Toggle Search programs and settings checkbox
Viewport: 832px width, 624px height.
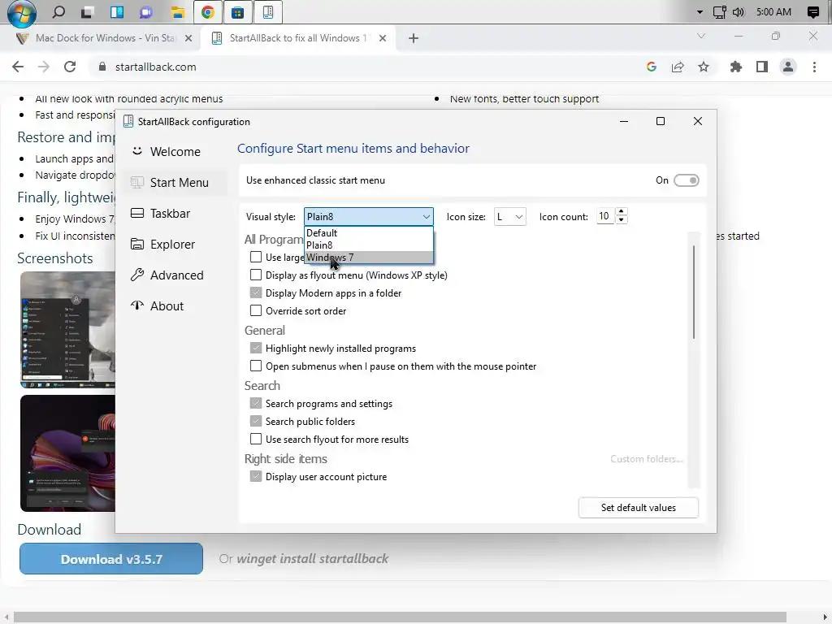(256, 403)
